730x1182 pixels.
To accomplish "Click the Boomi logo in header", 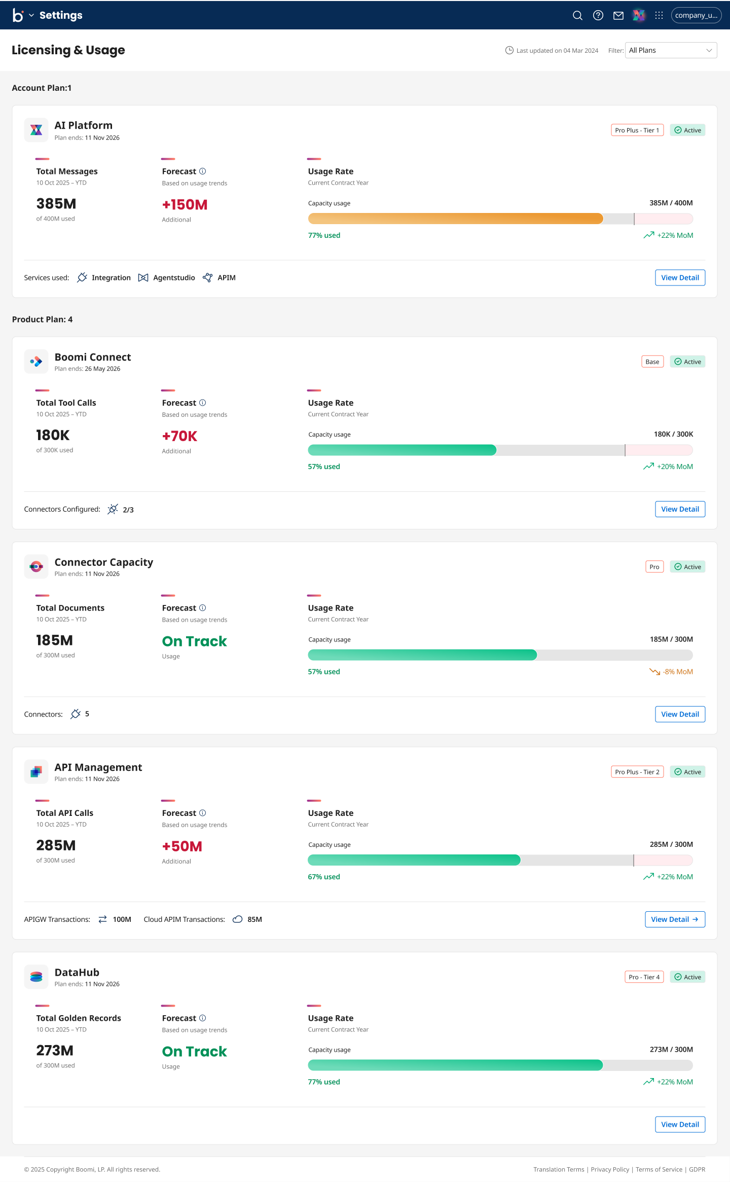I will pyautogui.click(x=18, y=15).
